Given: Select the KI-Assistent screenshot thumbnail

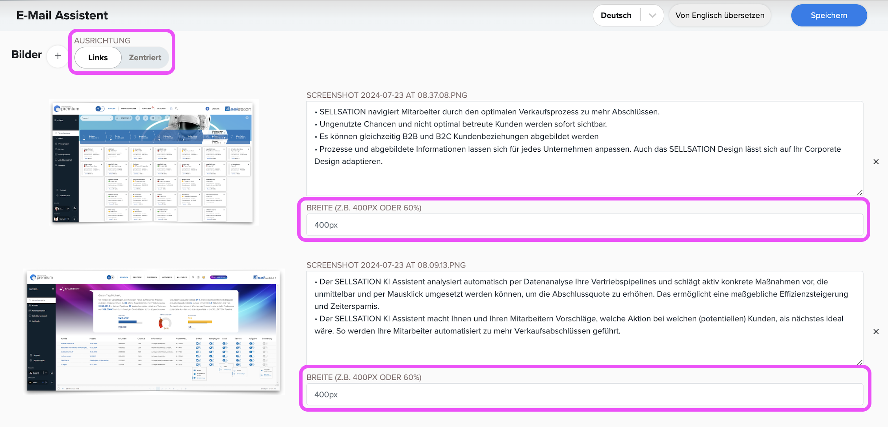Looking at the screenshot, I should coord(153,330).
